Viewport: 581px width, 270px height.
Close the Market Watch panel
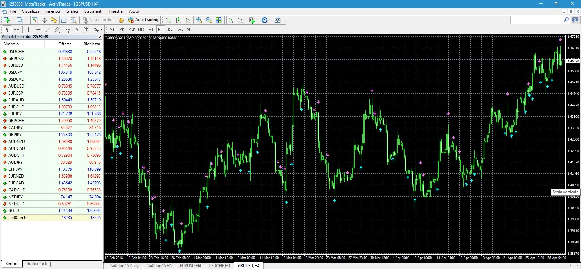pyautogui.click(x=100, y=37)
